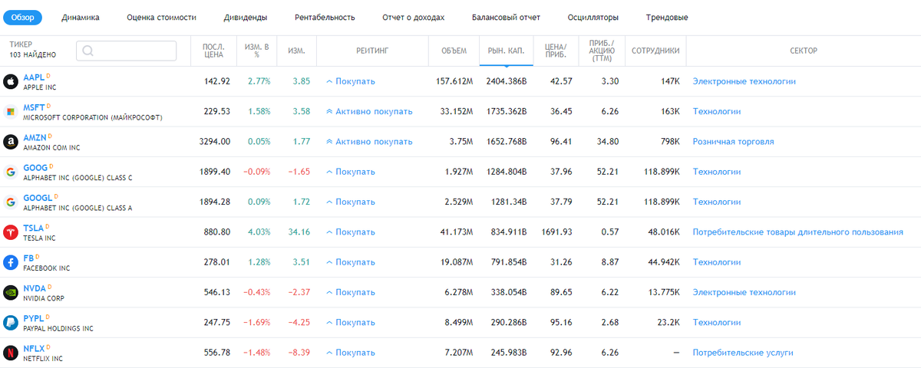Click Технологии sector in MSFT row
This screenshot has width=921, height=368.
[x=717, y=111]
